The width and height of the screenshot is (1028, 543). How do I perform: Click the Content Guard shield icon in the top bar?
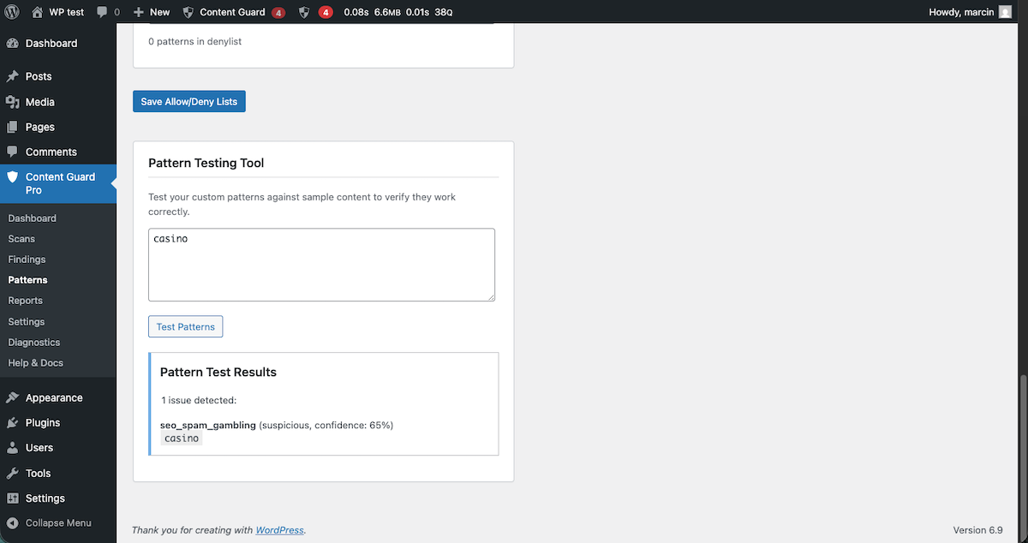point(188,12)
